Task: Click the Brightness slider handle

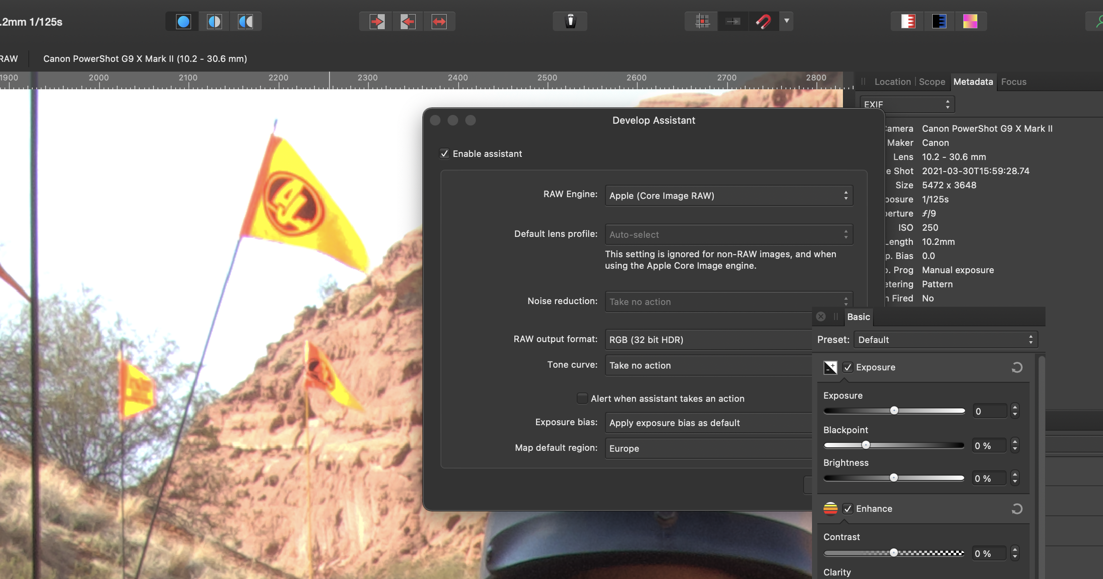Action: click(894, 478)
